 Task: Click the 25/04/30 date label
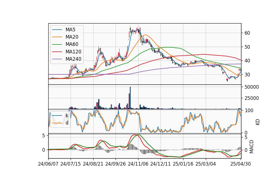click(241, 164)
